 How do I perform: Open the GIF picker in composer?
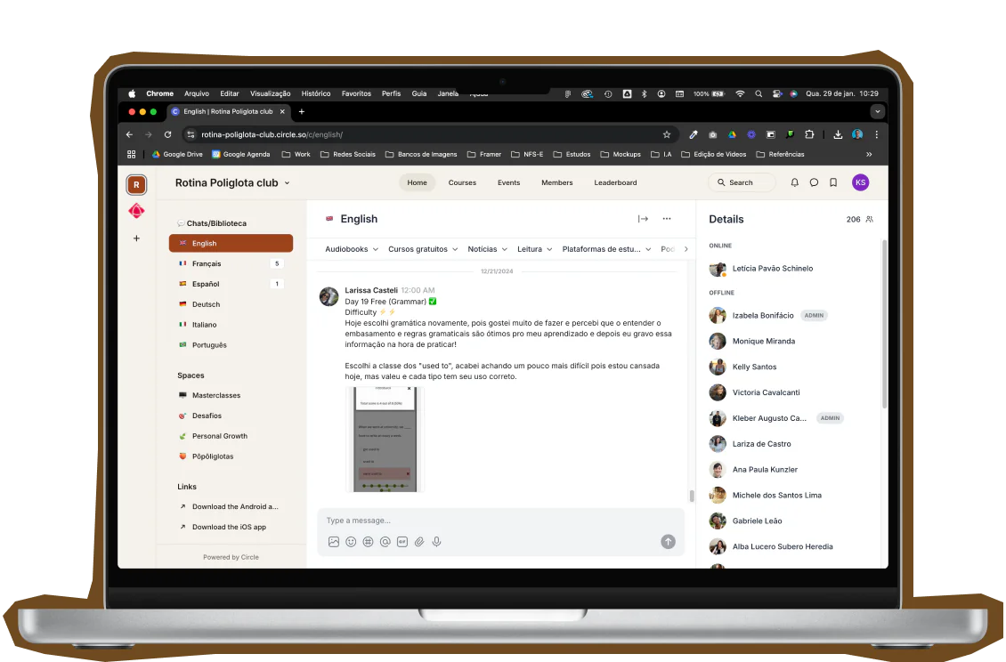point(402,542)
